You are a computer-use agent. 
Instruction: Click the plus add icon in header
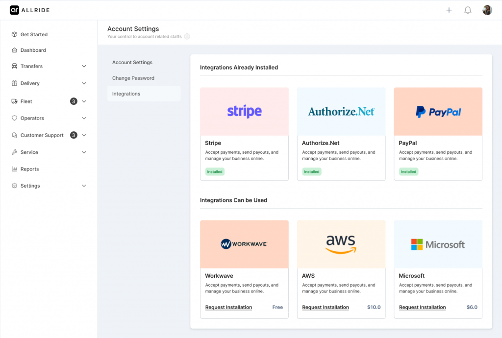(x=449, y=10)
